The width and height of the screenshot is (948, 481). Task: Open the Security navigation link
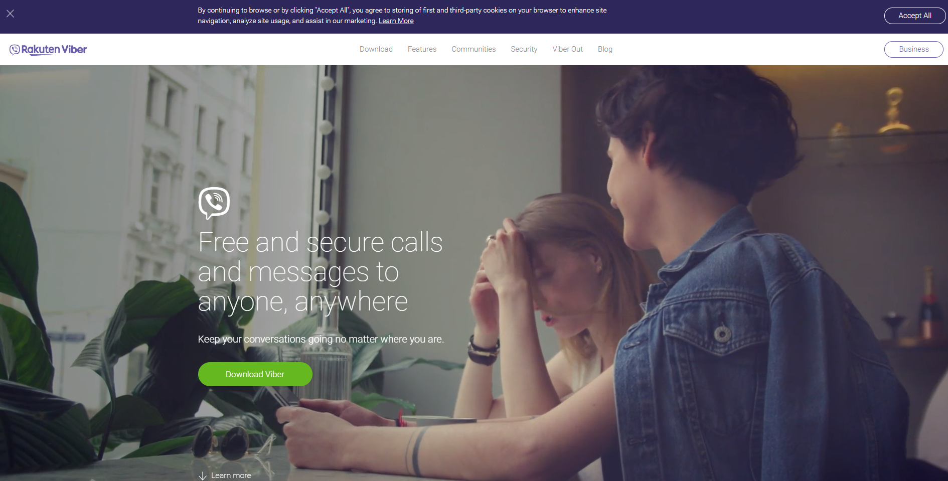(524, 49)
